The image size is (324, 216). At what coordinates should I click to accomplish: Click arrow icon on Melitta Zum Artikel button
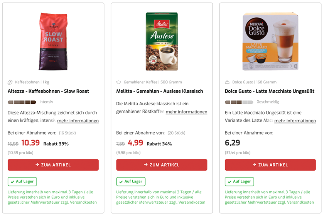coord(146,165)
